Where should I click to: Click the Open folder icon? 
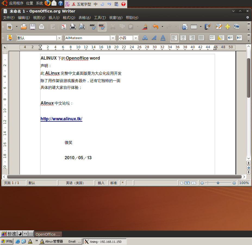coord(24,27)
